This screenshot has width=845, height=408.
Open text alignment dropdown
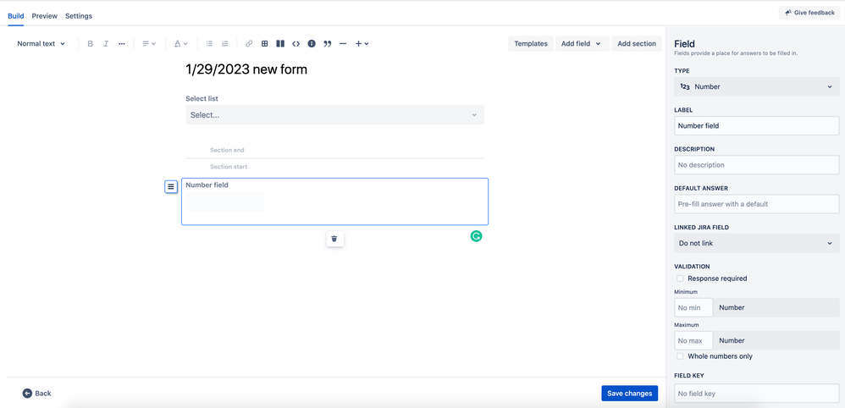point(149,44)
